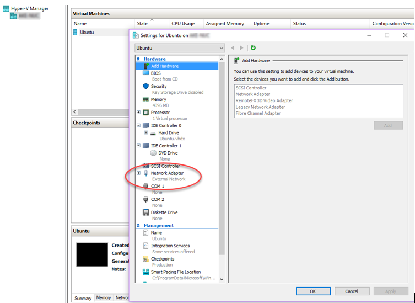The image size is (415, 303).
Task: Select RemoteFX 3D Video Adapter in list
Action: pos(264,100)
